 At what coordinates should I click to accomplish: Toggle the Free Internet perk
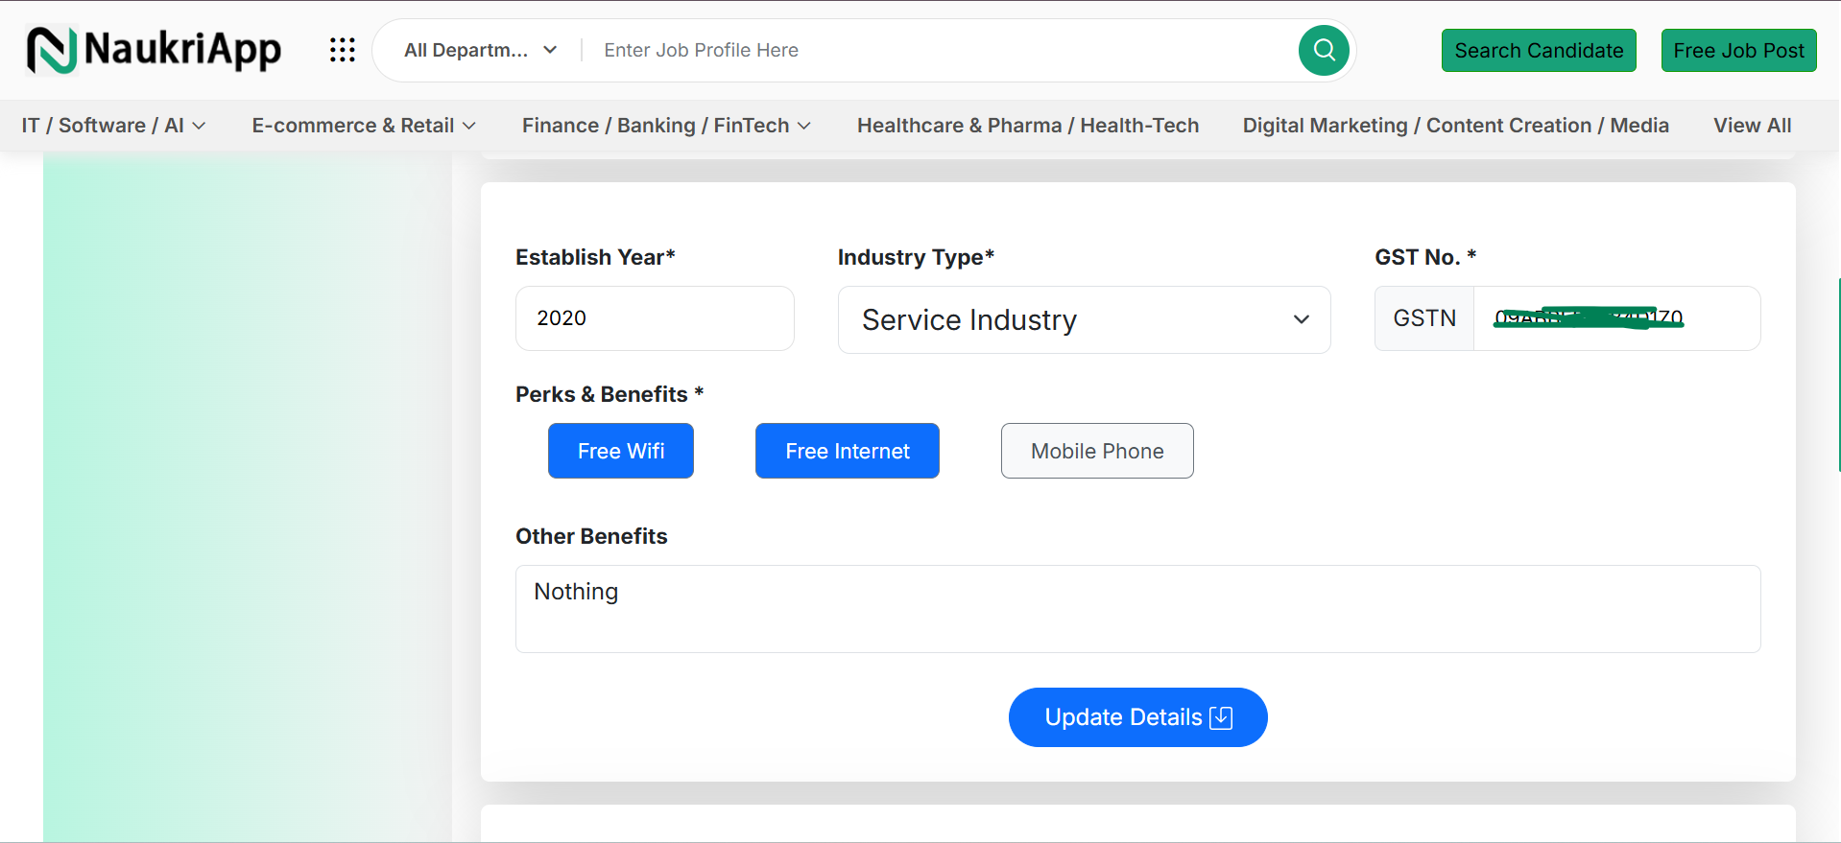[x=847, y=451]
